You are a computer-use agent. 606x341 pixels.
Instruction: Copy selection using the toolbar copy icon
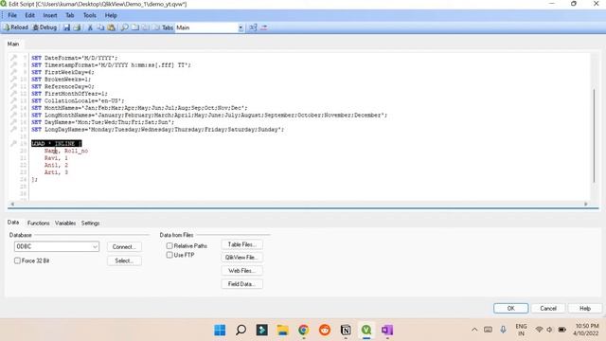click(x=100, y=27)
